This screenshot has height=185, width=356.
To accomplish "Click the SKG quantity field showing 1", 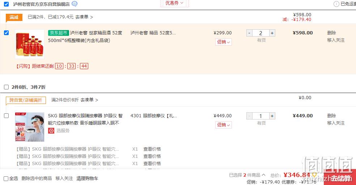I will 260,116.
